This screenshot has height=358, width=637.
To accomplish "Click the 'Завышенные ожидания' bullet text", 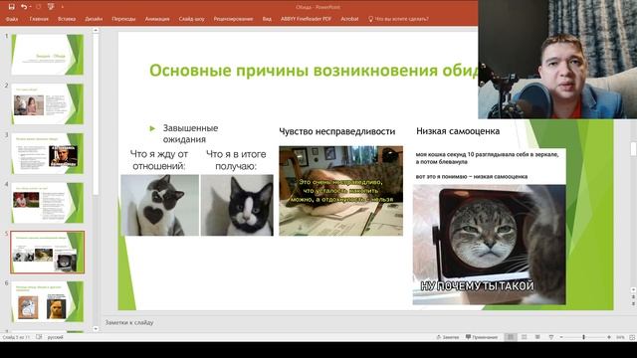I will (190, 133).
